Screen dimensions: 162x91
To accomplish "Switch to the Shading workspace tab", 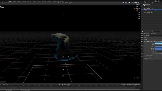I will (34, 1).
